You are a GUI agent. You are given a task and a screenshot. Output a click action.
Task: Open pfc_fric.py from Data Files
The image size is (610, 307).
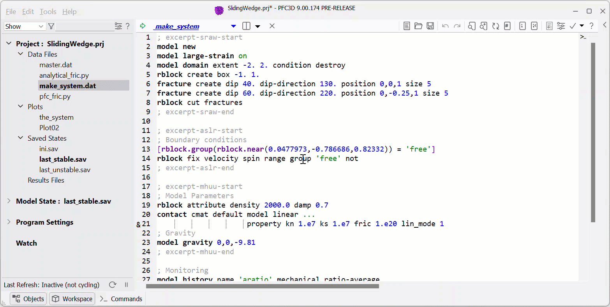55,96
